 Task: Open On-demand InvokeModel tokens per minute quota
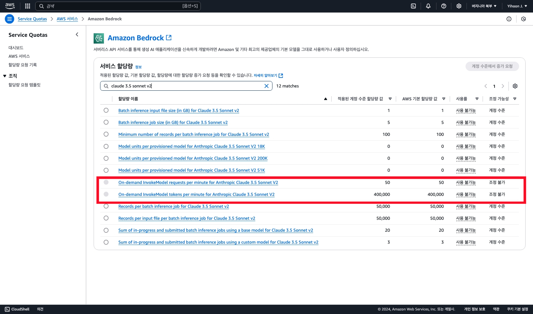pos(196,195)
